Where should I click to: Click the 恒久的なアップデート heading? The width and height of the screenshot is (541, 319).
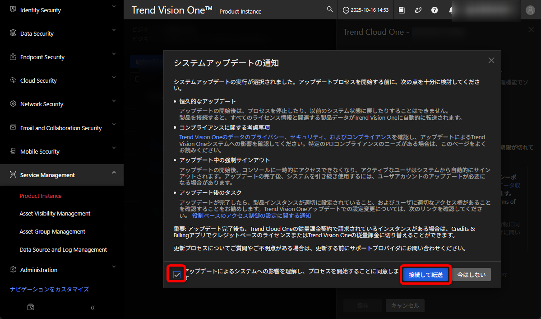point(208,101)
